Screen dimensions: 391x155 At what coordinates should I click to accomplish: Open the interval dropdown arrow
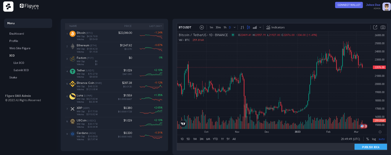click(234, 27)
